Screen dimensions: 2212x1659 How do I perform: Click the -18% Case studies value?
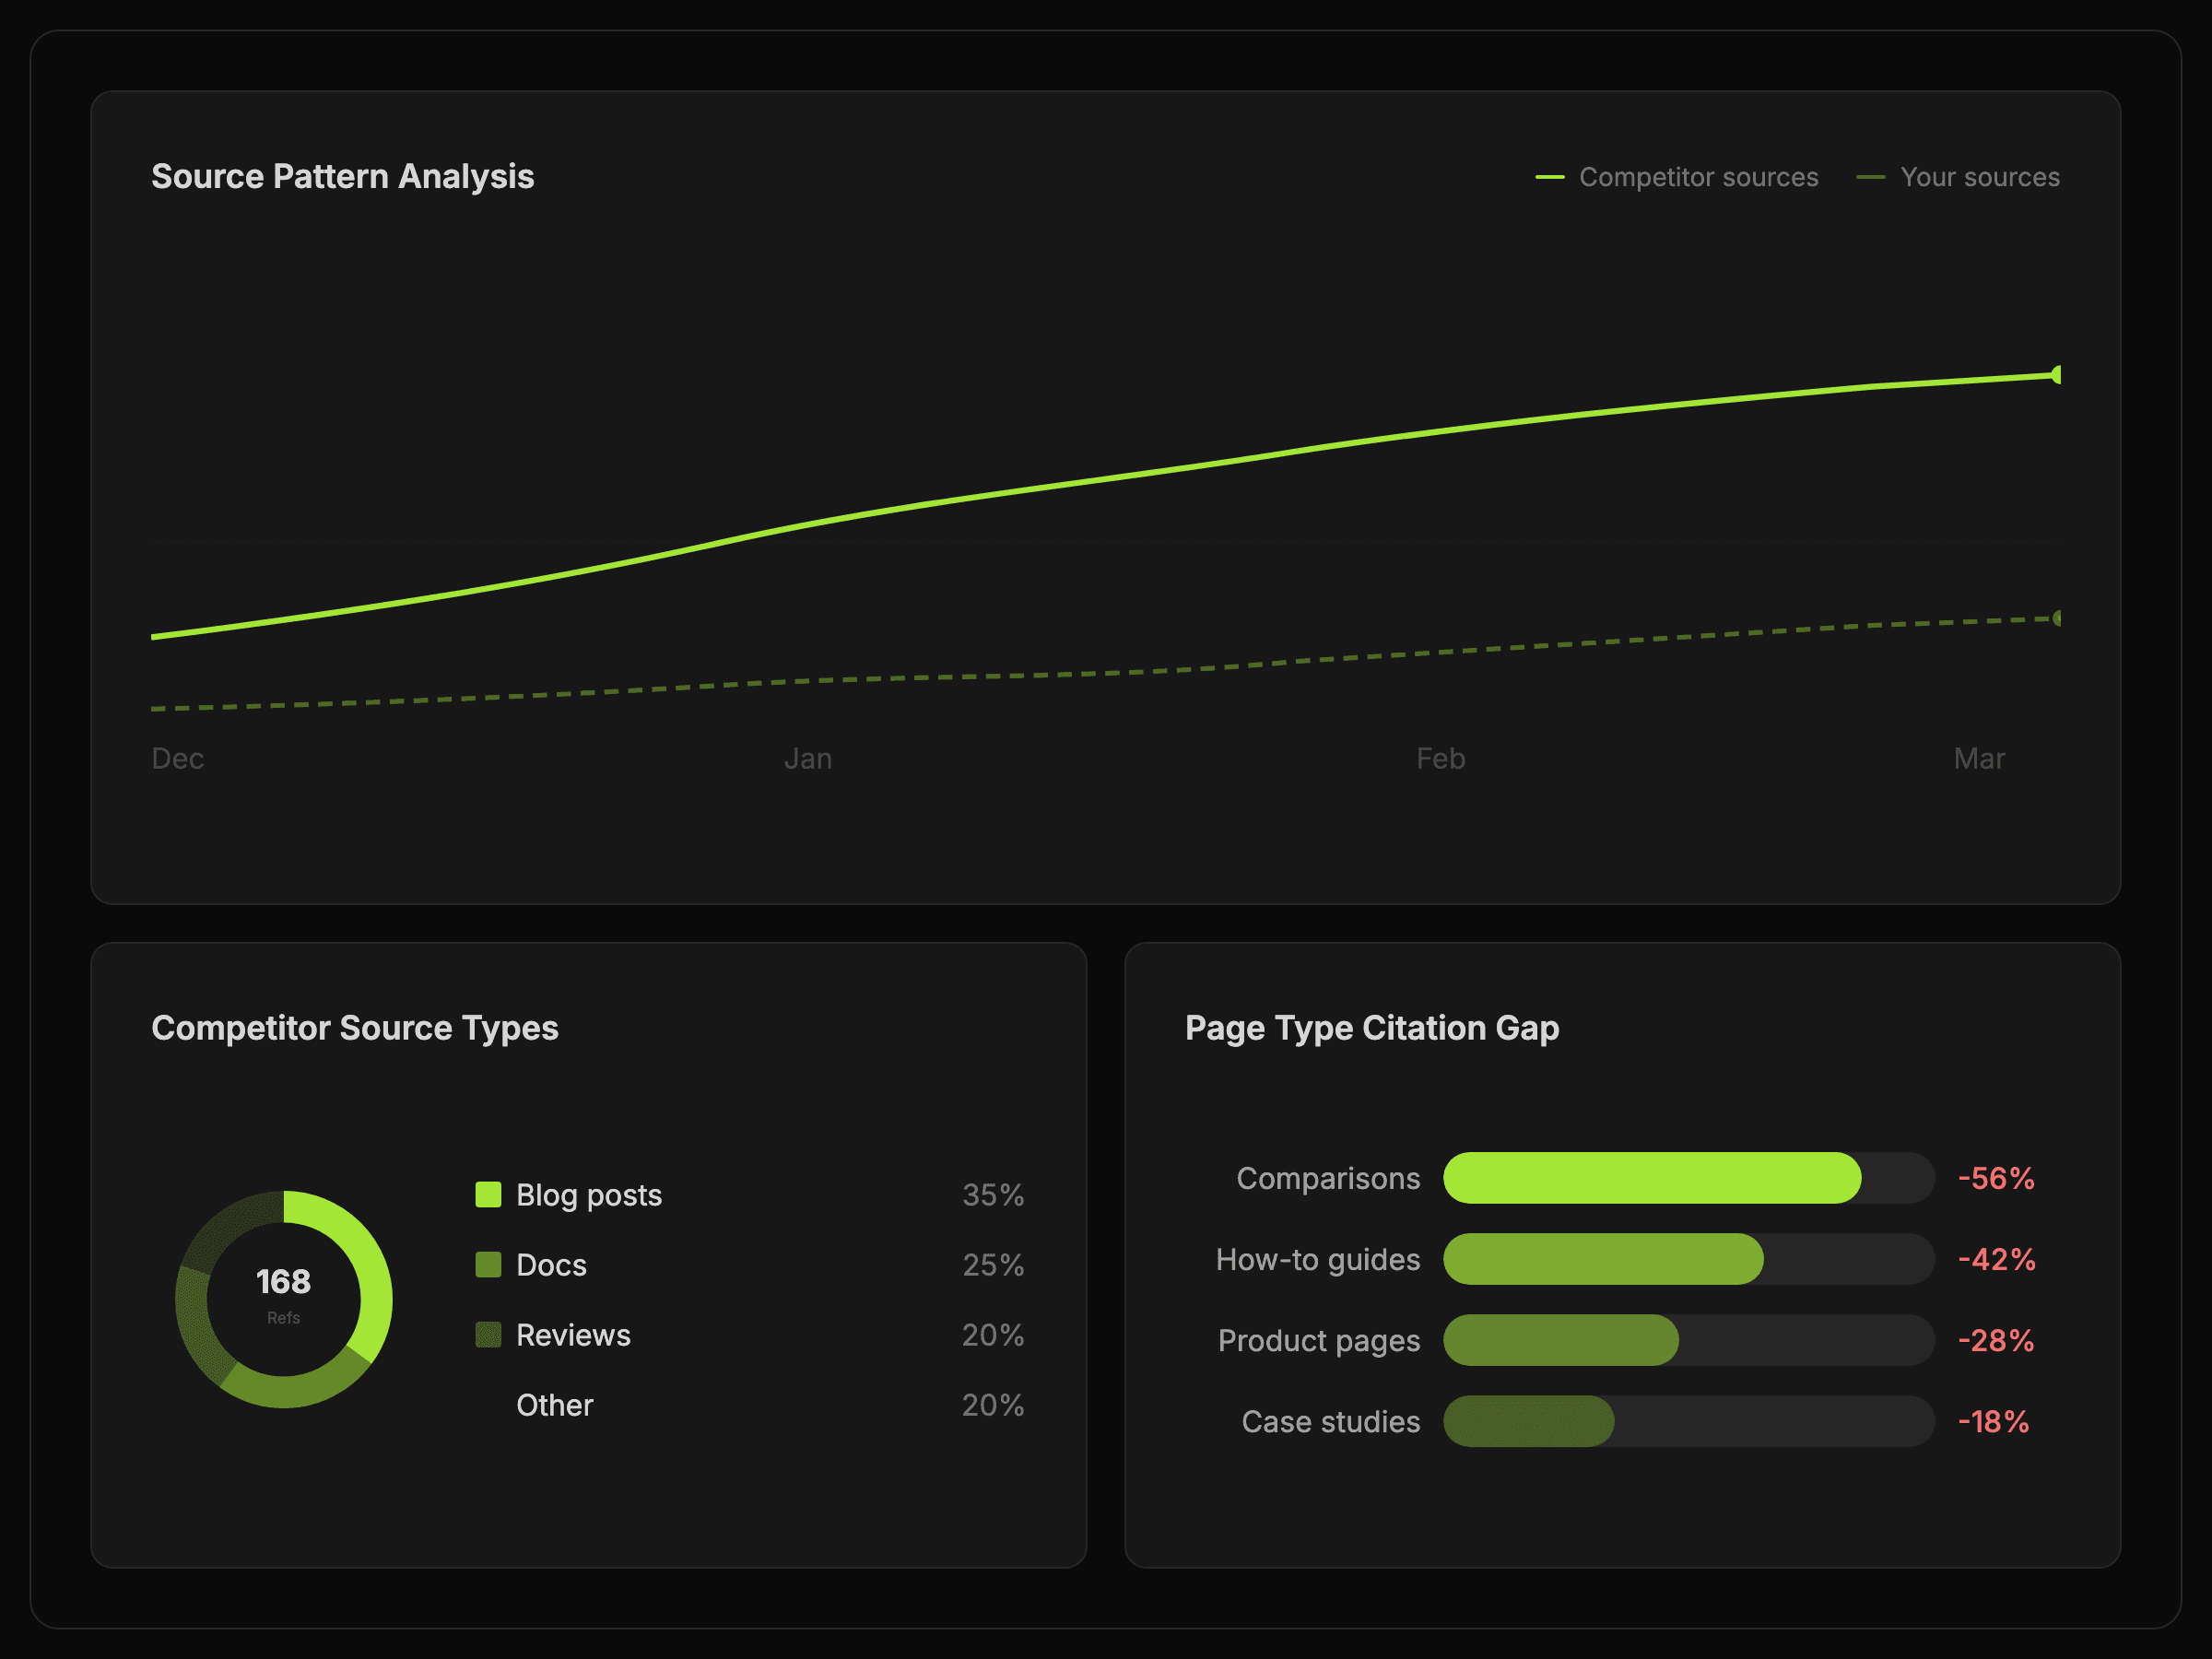[1993, 1421]
